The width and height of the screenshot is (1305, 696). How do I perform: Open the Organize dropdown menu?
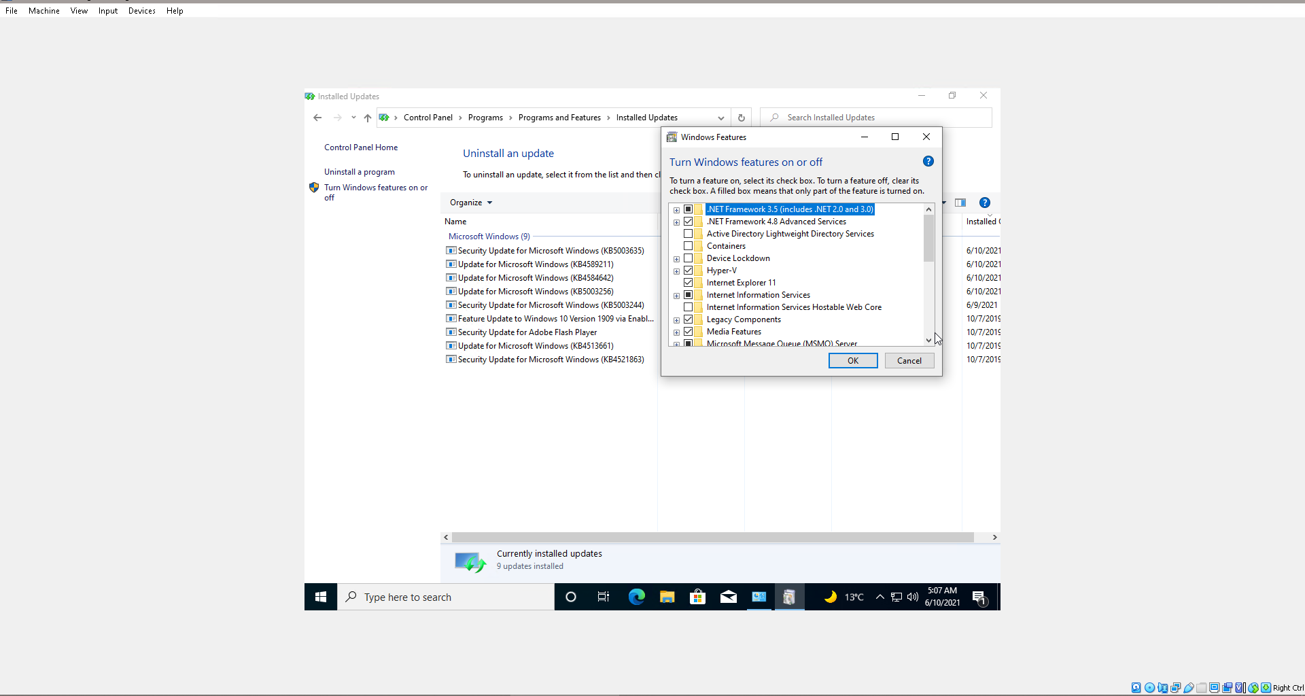470,203
